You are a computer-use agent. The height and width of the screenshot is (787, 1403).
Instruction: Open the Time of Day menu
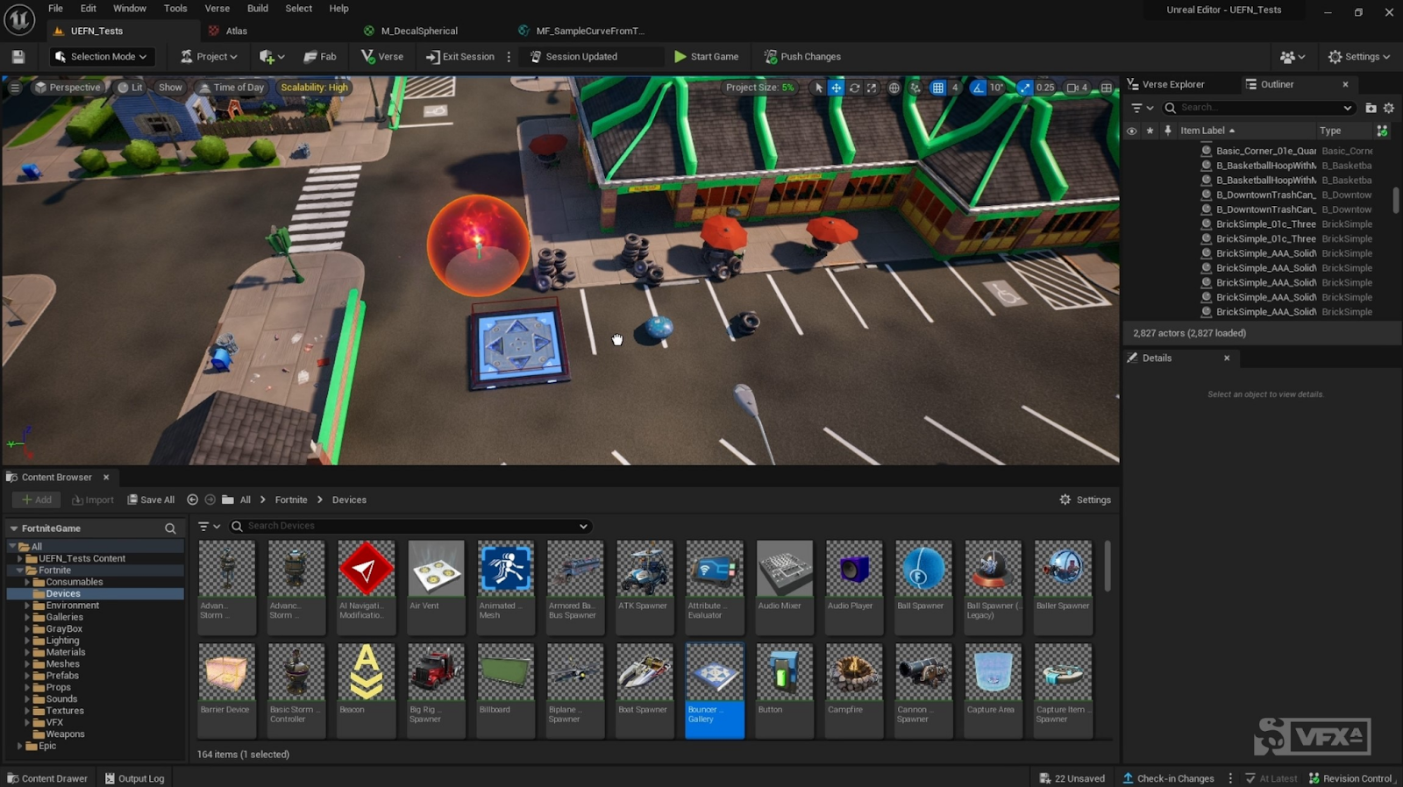click(x=231, y=88)
